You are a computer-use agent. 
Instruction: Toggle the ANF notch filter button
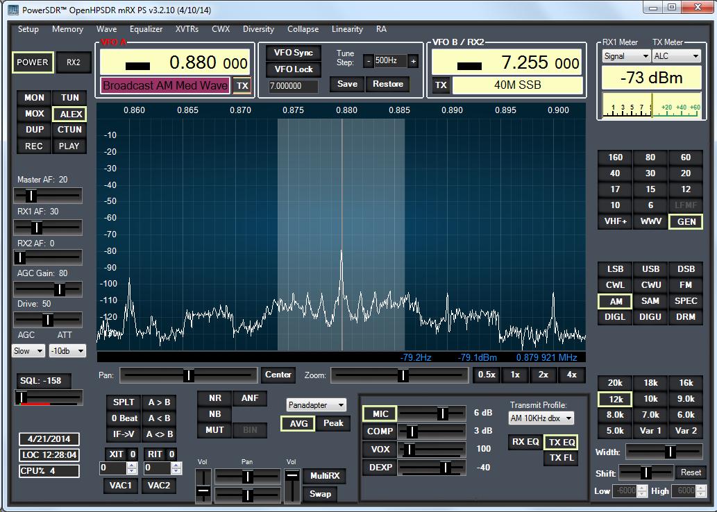(250, 398)
